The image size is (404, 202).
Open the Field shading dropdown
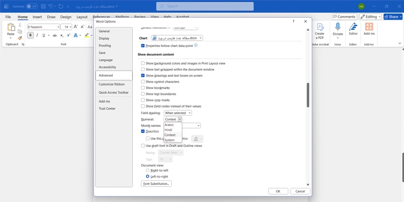[178, 113]
